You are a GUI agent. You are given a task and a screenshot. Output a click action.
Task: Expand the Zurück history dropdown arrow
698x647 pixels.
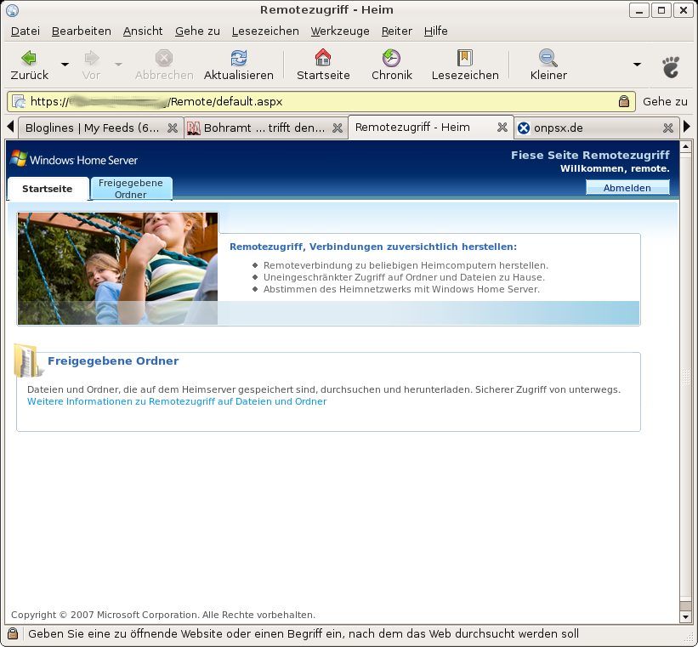tap(65, 65)
